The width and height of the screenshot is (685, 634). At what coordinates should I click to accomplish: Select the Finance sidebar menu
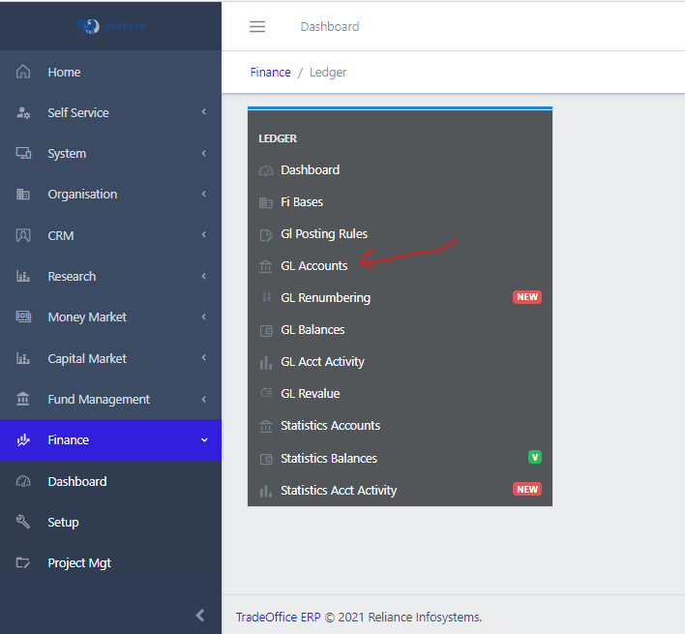tap(110, 440)
